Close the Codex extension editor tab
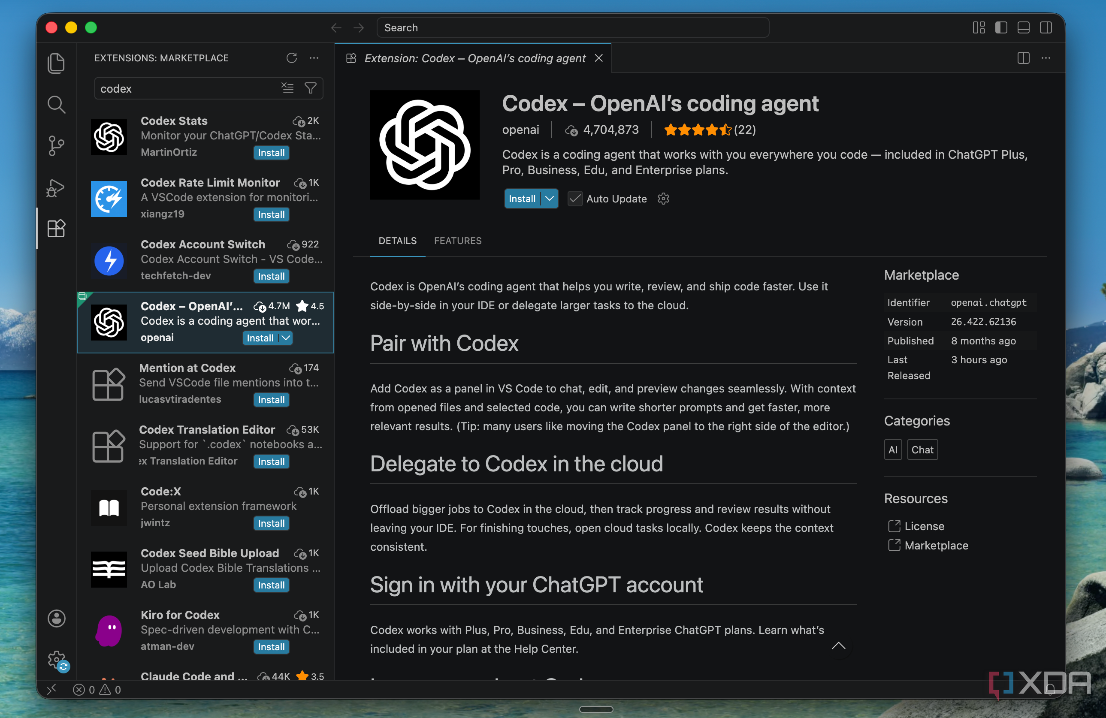The width and height of the screenshot is (1106, 718). click(x=598, y=58)
